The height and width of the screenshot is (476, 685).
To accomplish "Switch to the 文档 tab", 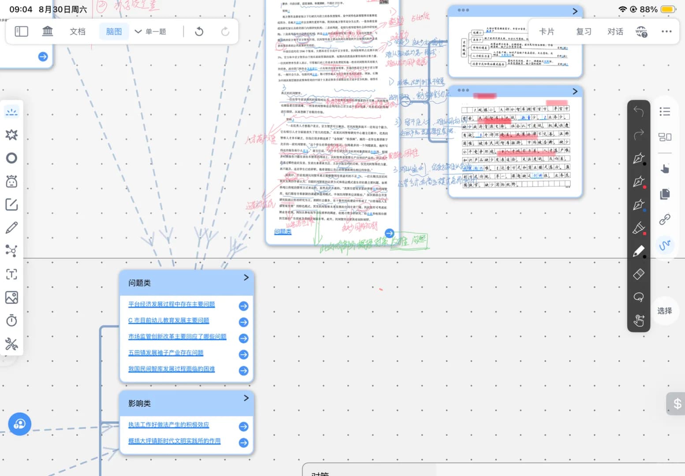I will point(77,31).
